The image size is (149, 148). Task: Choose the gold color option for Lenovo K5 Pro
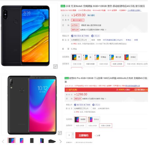click(94, 119)
